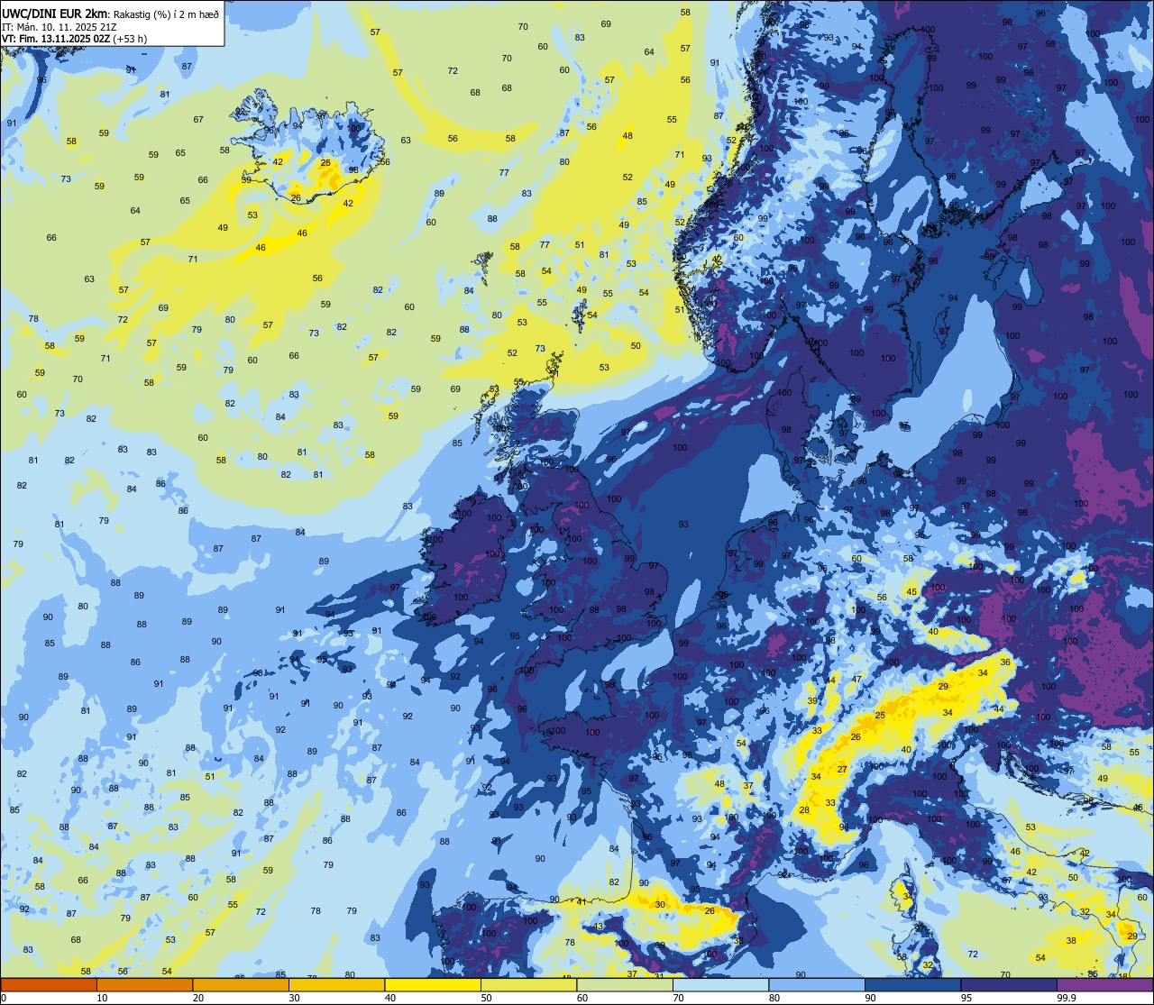1154x1005 pixels.
Task: Click the sky blue 80–90 legend swatch
Action: click(817, 984)
